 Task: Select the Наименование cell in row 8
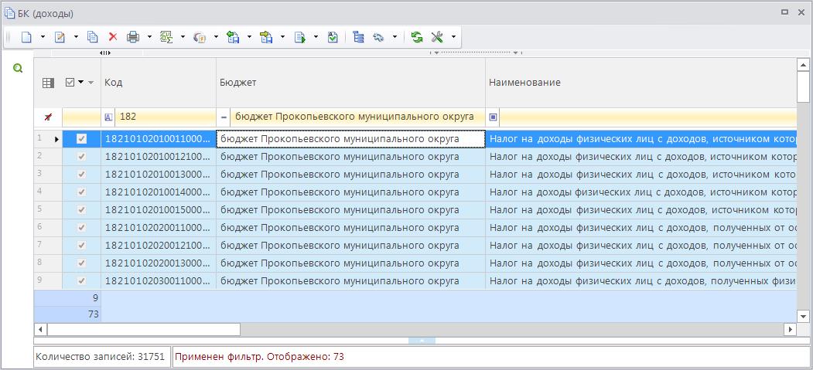[640, 263]
